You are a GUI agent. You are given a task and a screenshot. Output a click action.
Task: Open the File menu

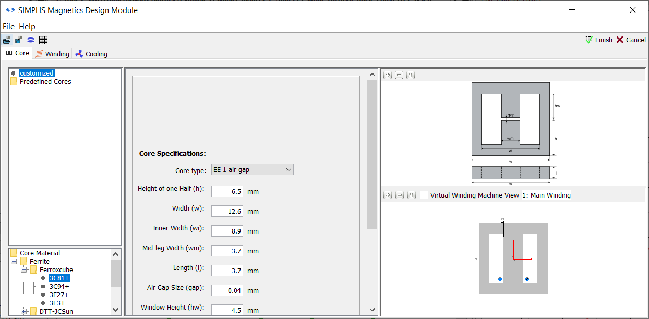tap(9, 26)
